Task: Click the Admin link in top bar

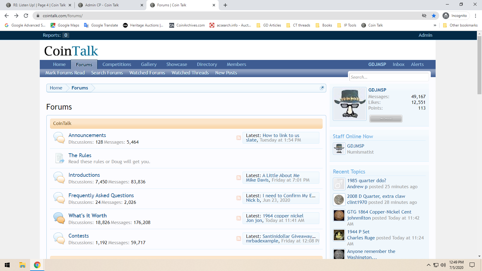Action: click(x=425, y=35)
